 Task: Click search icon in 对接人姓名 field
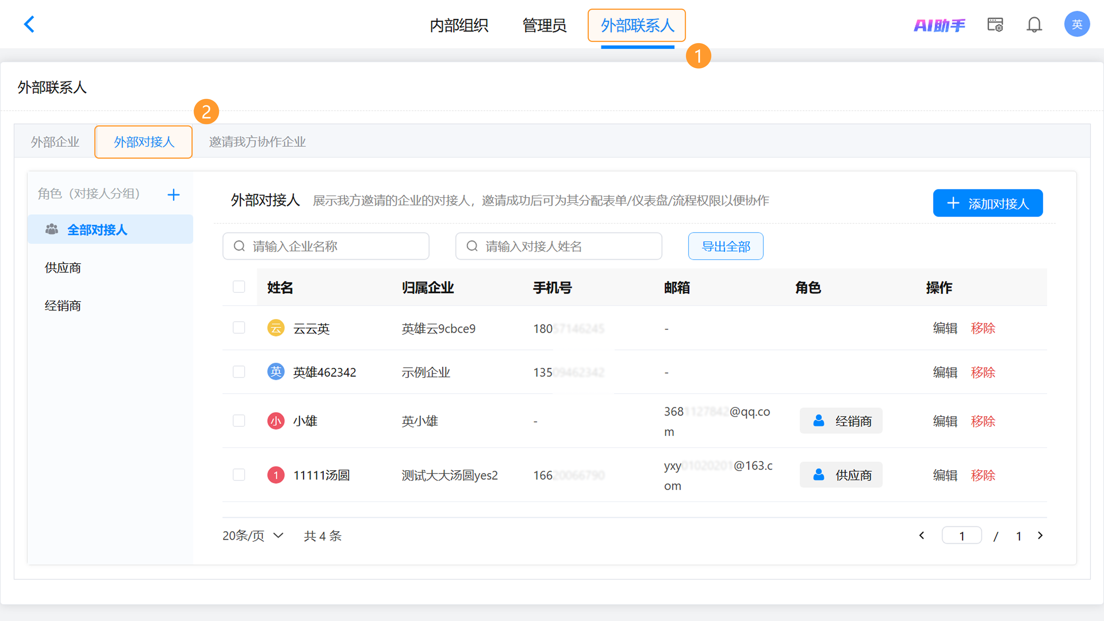(x=472, y=246)
